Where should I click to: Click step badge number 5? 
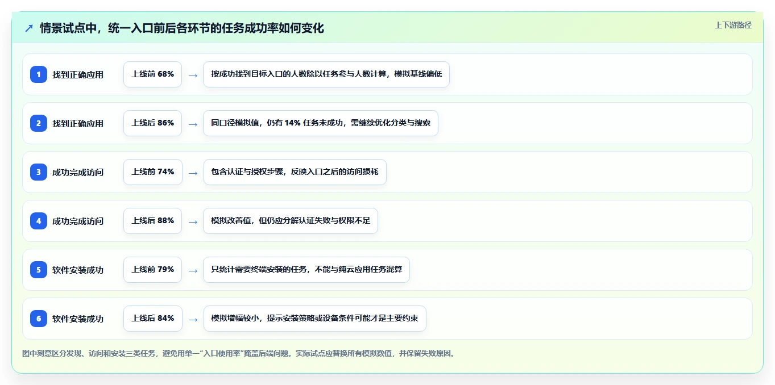[x=39, y=270]
